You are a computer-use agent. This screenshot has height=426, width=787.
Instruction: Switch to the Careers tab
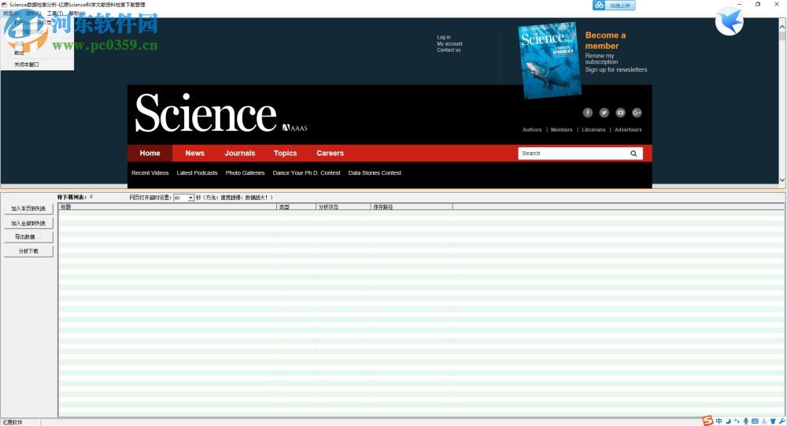331,154
